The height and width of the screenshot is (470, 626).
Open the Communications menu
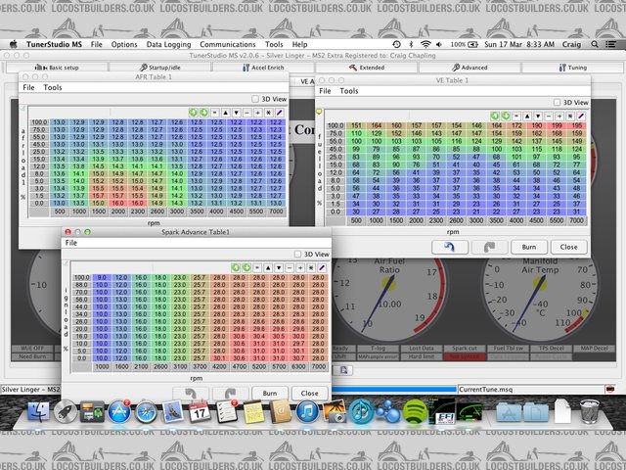point(228,44)
